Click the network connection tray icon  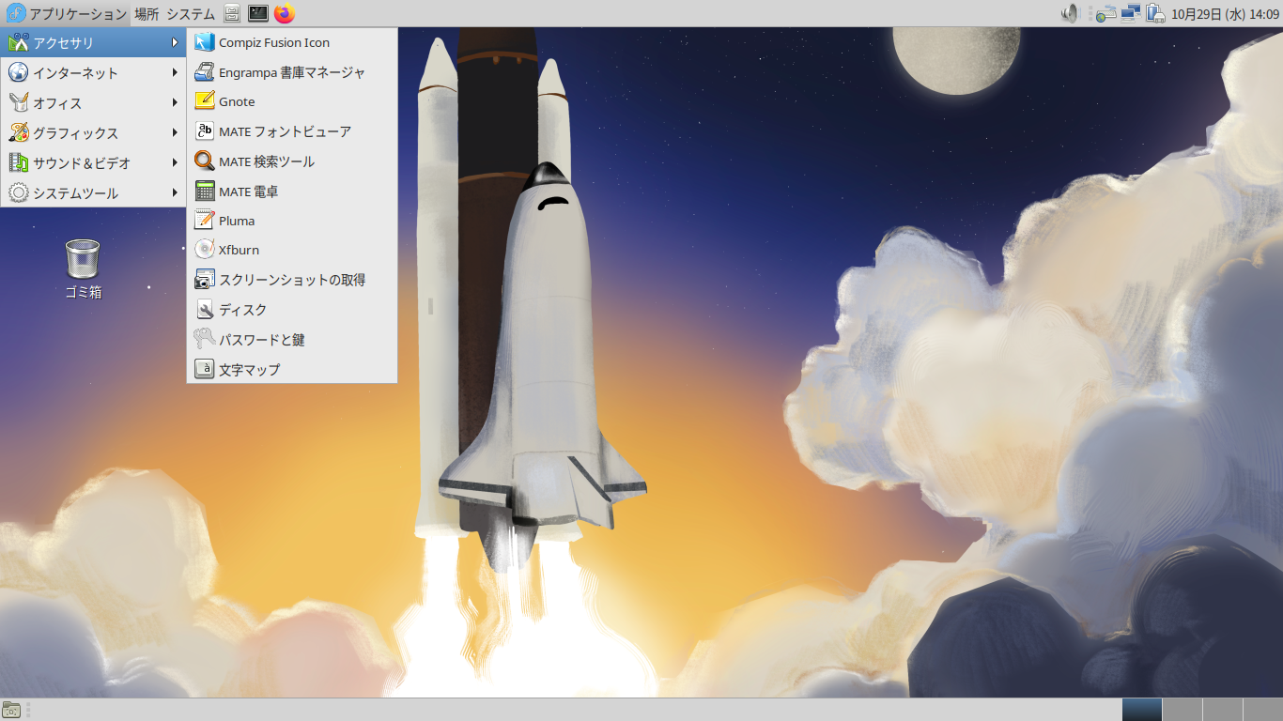[1131, 13]
